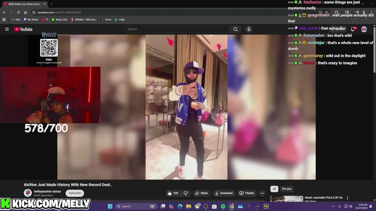
Task: Open the clock showing 8:06 PM
Action: click(x=362, y=206)
